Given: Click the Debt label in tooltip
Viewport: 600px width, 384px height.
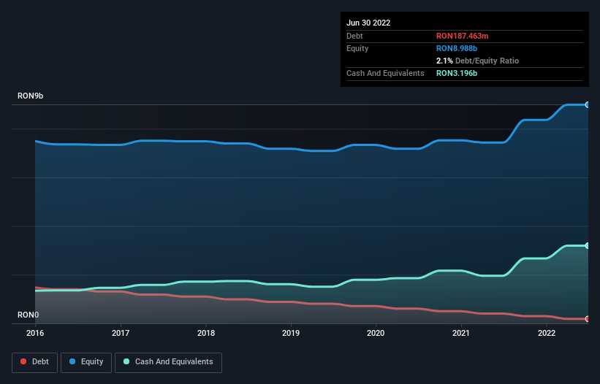Looking at the screenshot, I should [354, 36].
